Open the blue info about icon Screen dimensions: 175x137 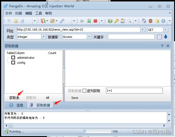pos(163,21)
